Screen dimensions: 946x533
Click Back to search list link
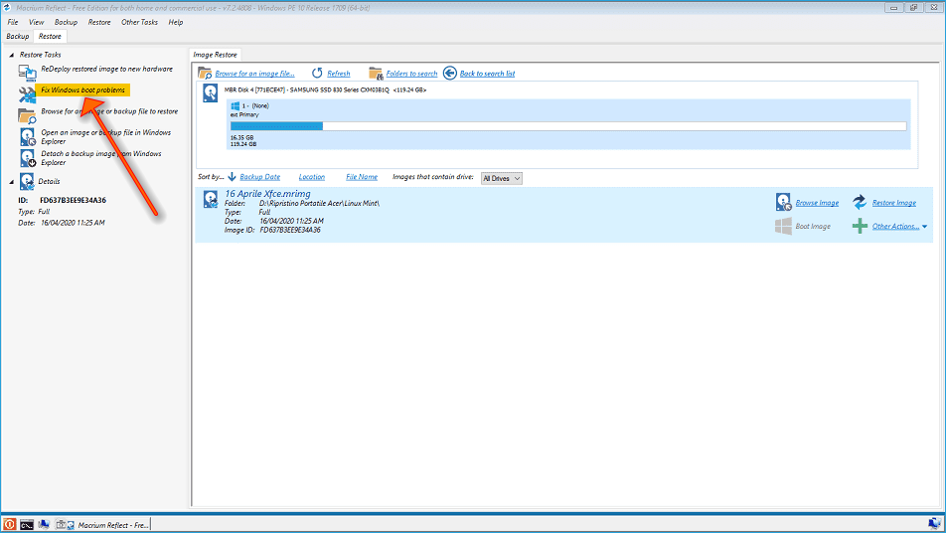(x=488, y=74)
